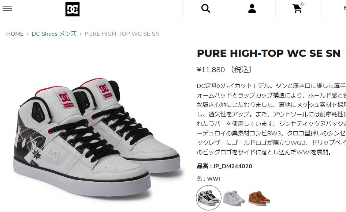Select the brown shoe color swatch
The height and width of the screenshot is (212, 346).
[259, 198]
